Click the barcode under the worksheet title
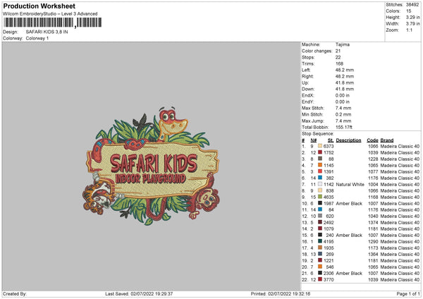 (x=52, y=23)
